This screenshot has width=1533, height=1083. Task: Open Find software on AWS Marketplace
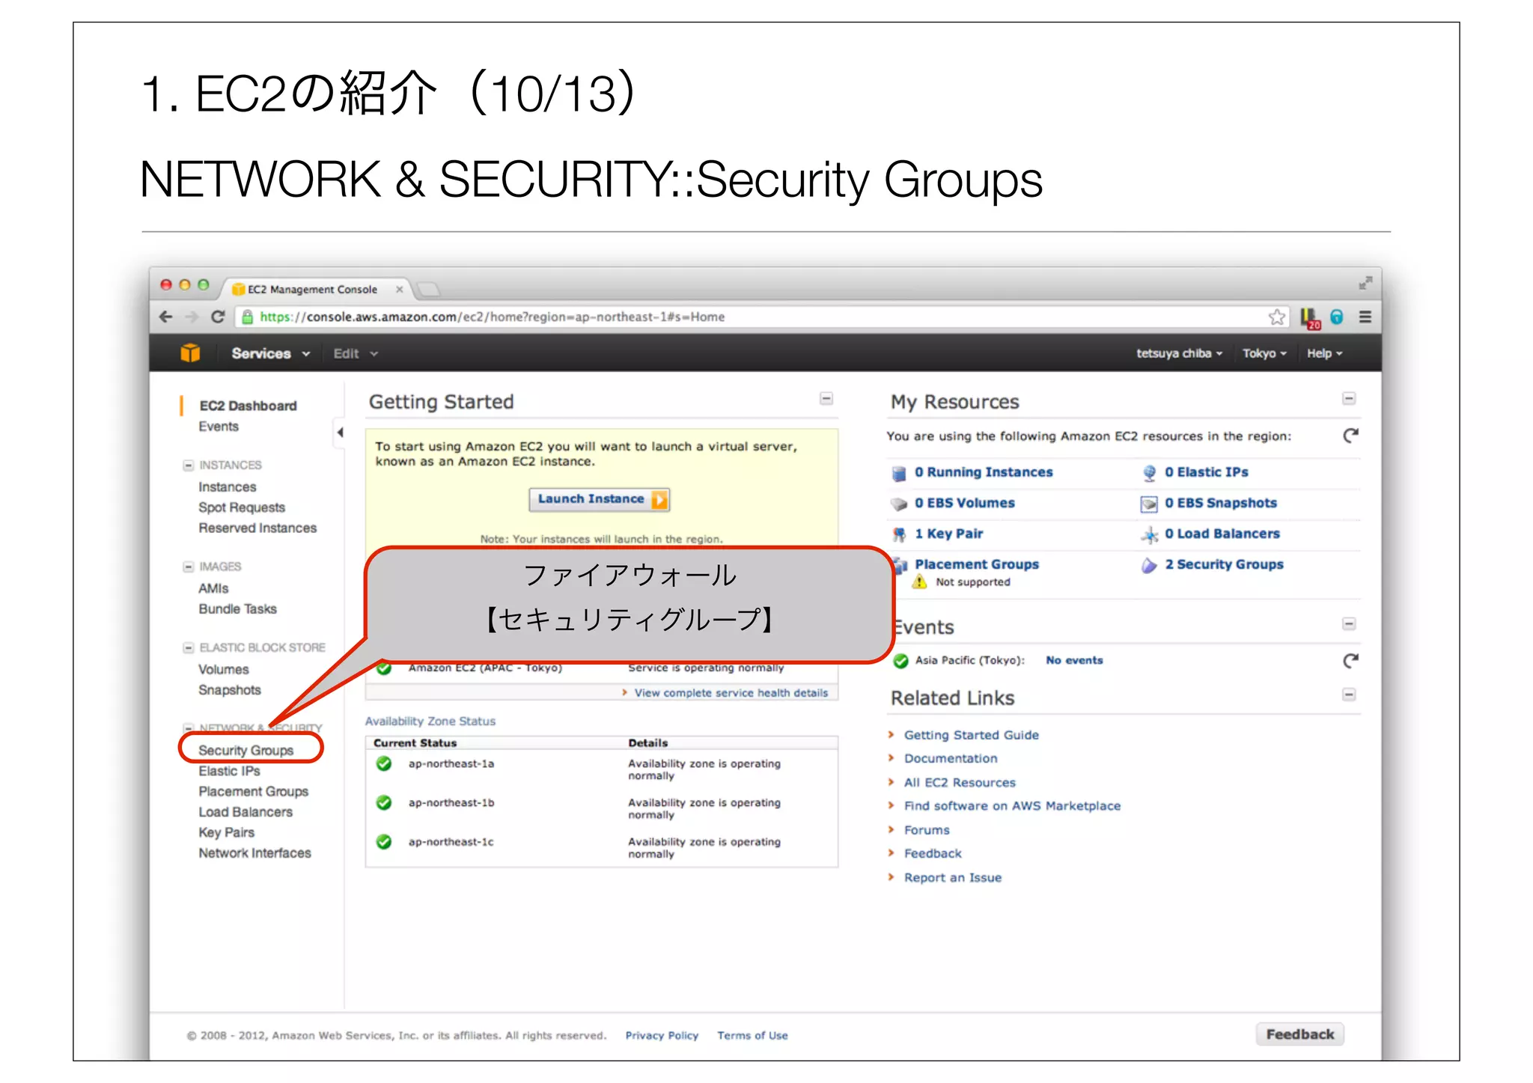(x=1012, y=806)
